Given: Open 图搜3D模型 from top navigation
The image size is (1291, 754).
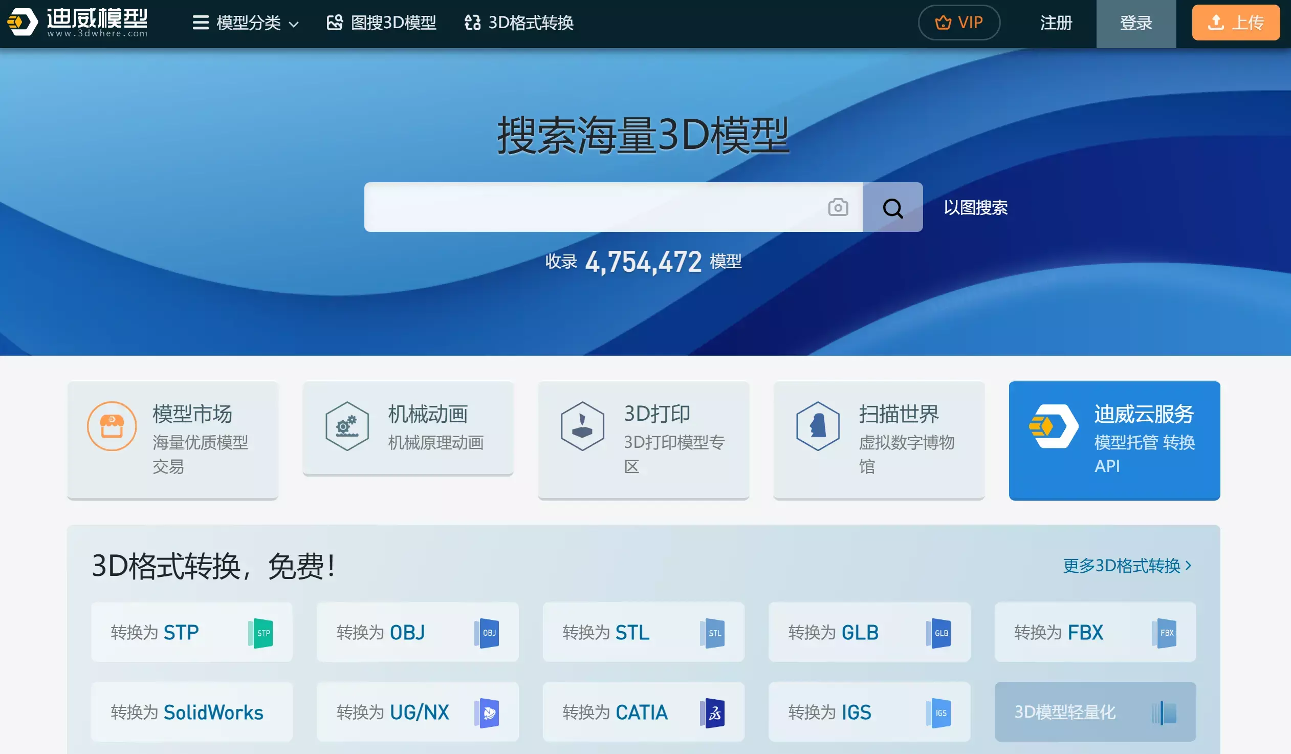Looking at the screenshot, I should (382, 23).
